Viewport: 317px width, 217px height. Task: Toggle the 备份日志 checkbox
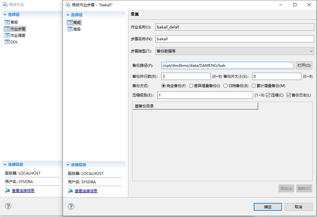[x=289, y=95]
